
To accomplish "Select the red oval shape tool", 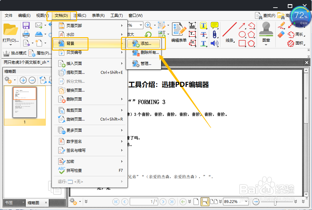I will coord(242,34).
